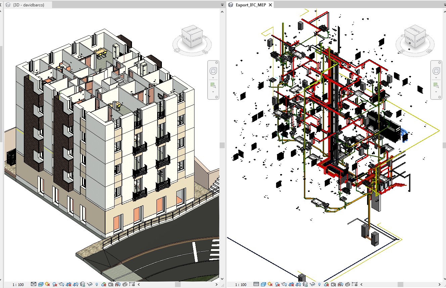Open Visual Style in Export_IFC_MEP view
The height and width of the screenshot is (288, 446).
point(264,284)
